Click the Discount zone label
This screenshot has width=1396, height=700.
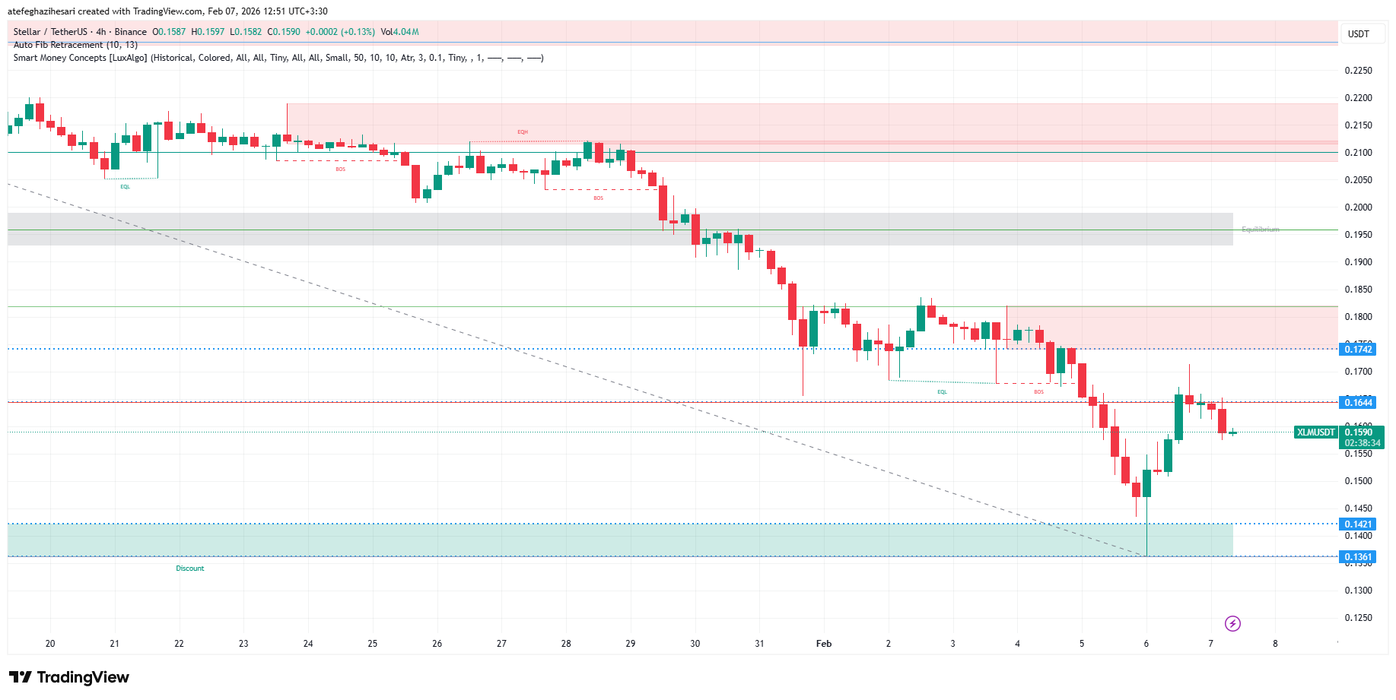(x=190, y=569)
